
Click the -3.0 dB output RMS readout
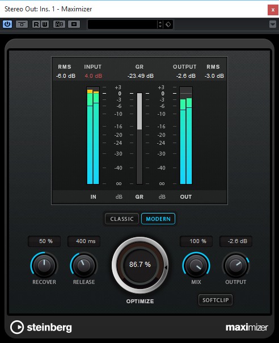pyautogui.click(x=214, y=76)
